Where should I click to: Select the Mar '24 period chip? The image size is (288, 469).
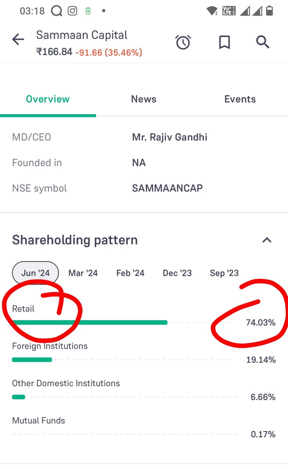83,273
